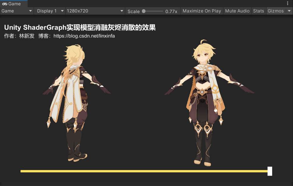Toggle Mute Audio
The height and width of the screenshot is (186, 293).
pyautogui.click(x=237, y=11)
